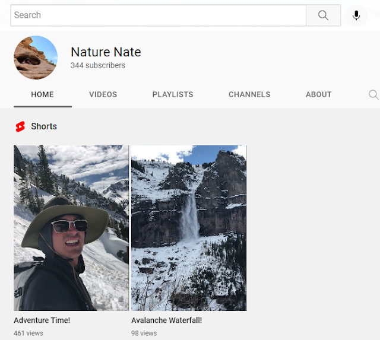This screenshot has width=380, height=340.
Task: Click the 461 views text
Action: coord(28,333)
